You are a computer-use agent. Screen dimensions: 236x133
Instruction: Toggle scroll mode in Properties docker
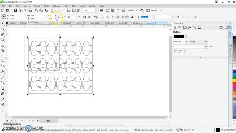[x=221, y=27]
